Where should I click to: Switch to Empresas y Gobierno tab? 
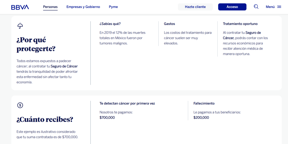[x=83, y=7]
